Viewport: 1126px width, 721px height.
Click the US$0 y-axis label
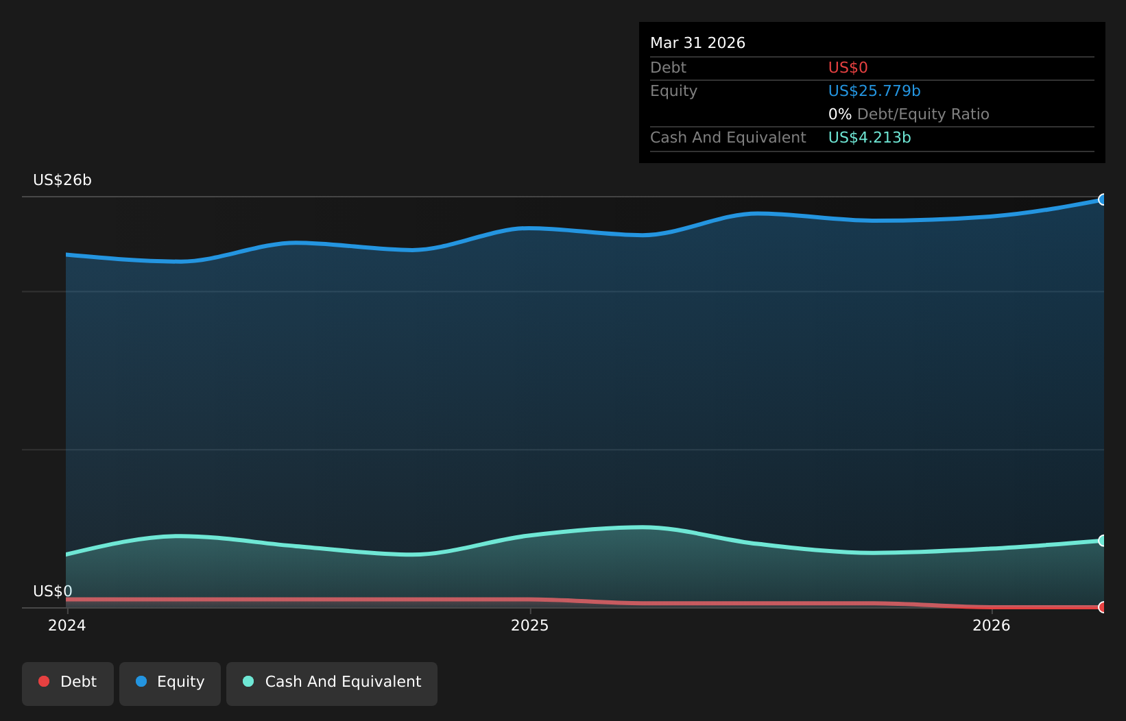[x=53, y=591]
